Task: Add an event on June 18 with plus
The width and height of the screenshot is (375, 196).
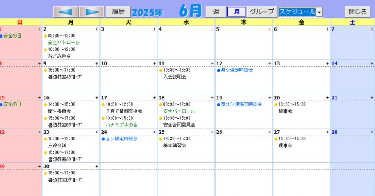Action: pyautogui.click(x=212, y=98)
